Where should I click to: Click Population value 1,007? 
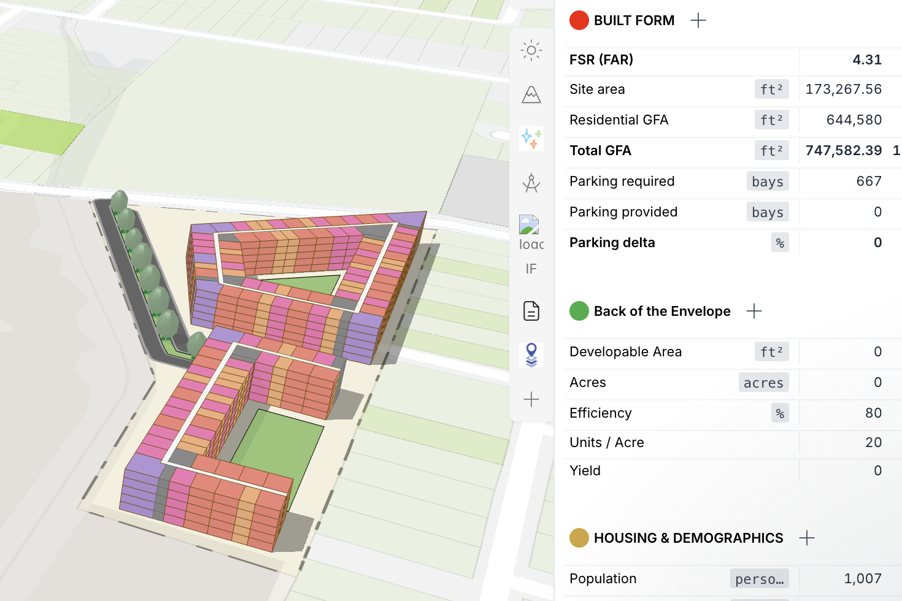(x=863, y=578)
